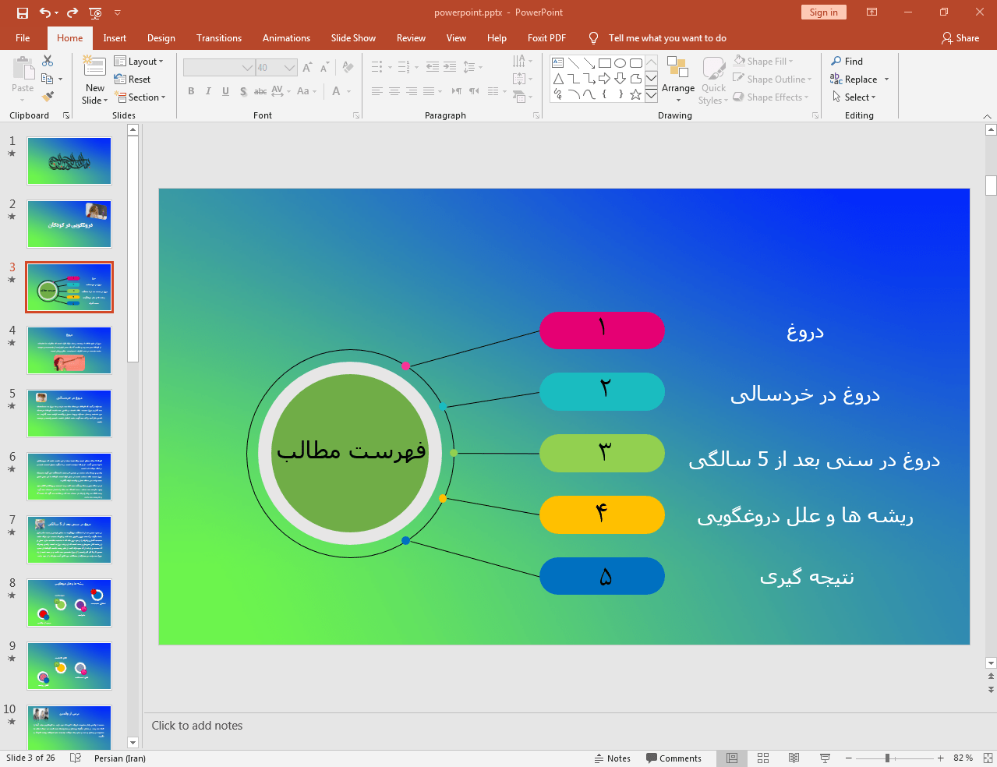This screenshot has height=767, width=997.
Task: Start Slide Show from status bar
Action: 825,758
